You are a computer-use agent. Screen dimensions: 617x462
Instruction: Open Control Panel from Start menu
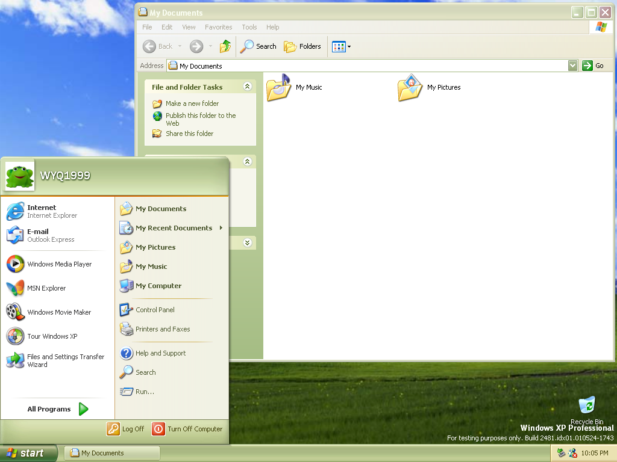pyautogui.click(x=155, y=310)
